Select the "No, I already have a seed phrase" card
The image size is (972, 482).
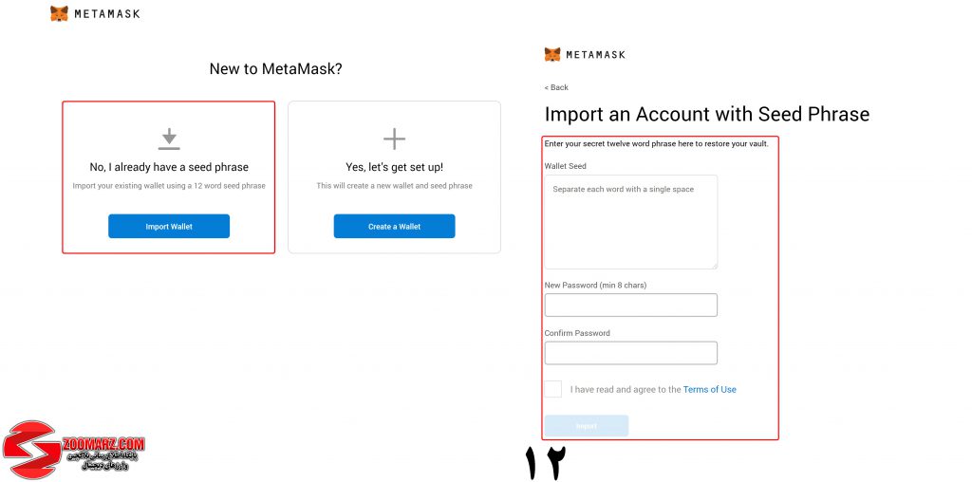point(169,177)
